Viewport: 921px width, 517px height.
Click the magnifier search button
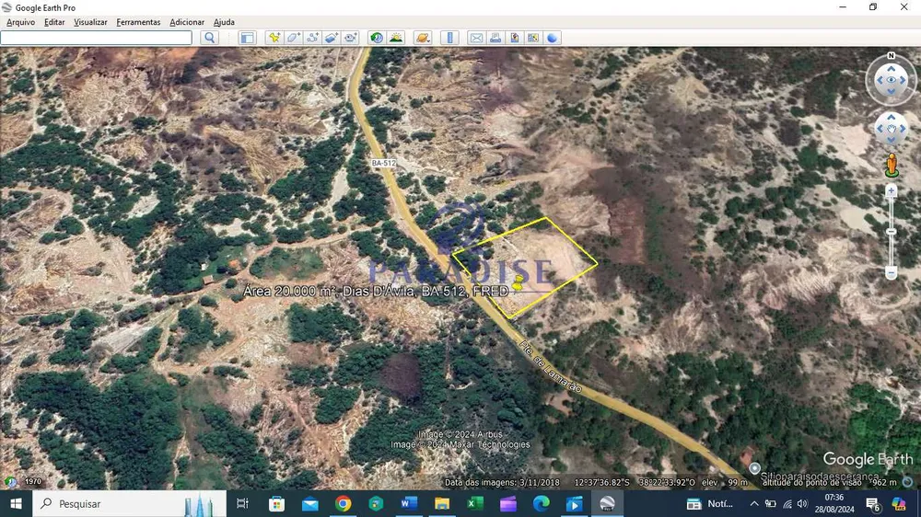coord(210,38)
